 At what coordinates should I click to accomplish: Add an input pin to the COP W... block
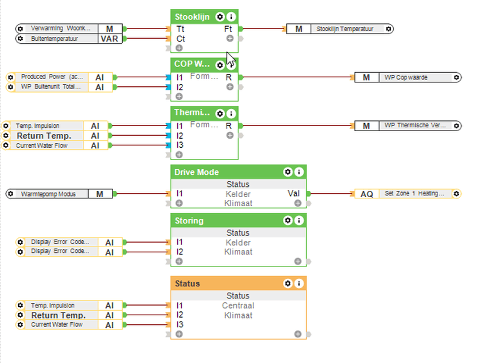(x=179, y=97)
